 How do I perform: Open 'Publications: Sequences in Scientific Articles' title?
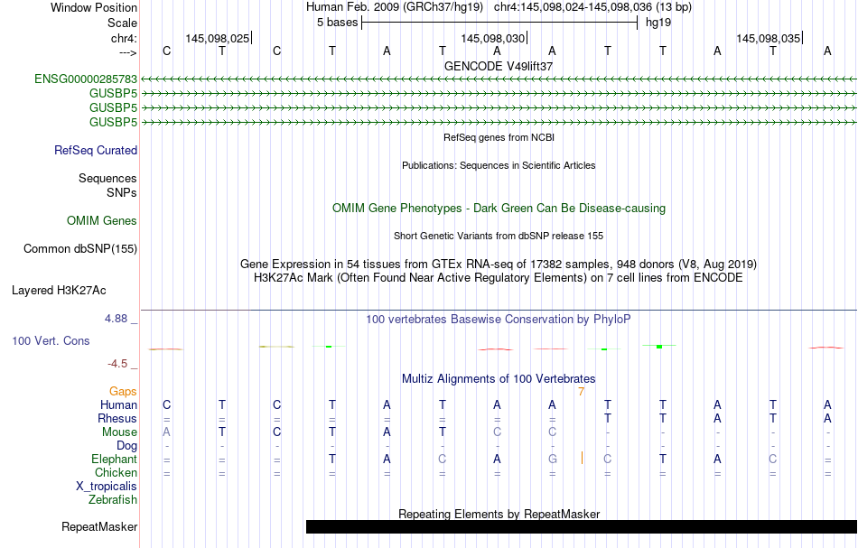coord(499,165)
